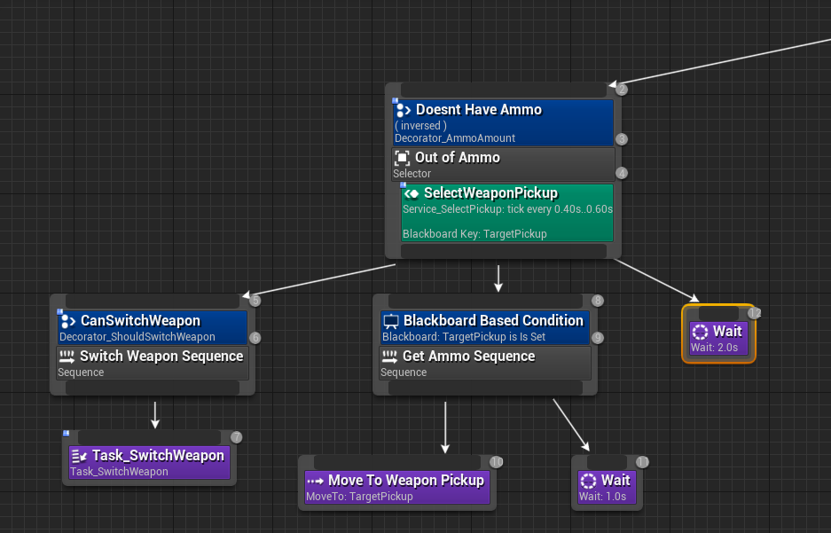This screenshot has width=831, height=533.
Task: Click the blue marker atop Task_SwitchWeapon
Action: click(x=66, y=432)
